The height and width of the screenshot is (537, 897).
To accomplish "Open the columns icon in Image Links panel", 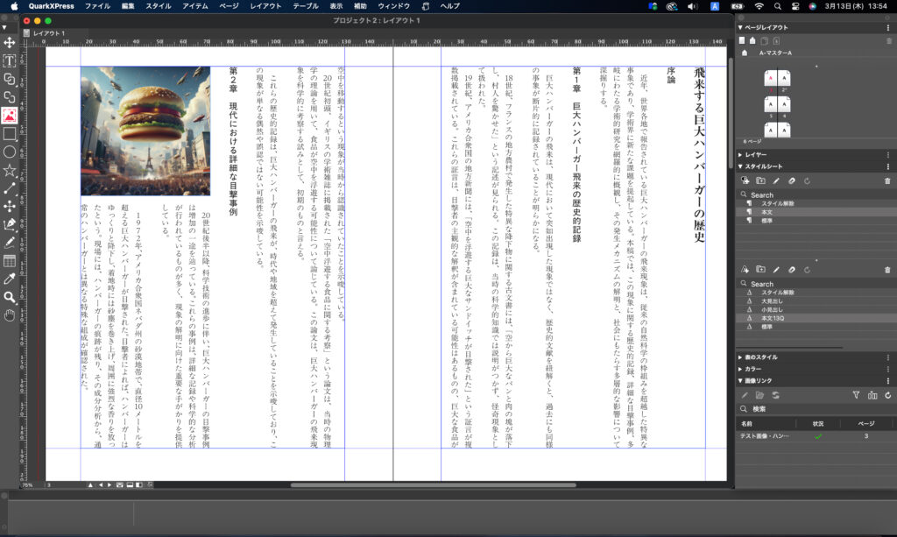I will [872, 395].
